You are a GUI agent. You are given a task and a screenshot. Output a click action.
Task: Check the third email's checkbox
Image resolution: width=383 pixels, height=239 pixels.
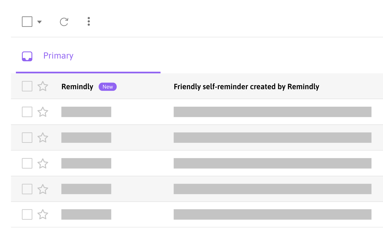(x=27, y=137)
